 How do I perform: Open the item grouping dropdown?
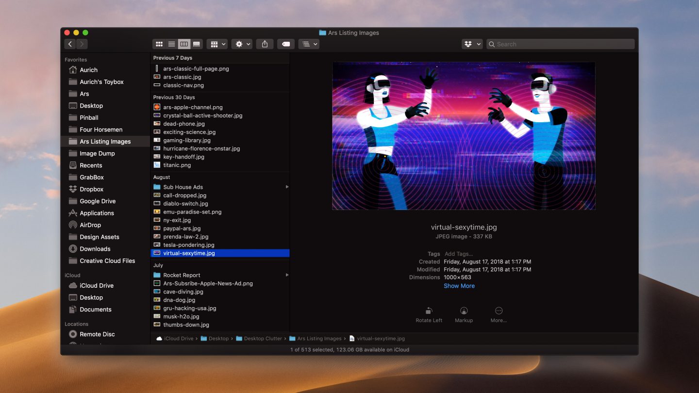(x=216, y=44)
